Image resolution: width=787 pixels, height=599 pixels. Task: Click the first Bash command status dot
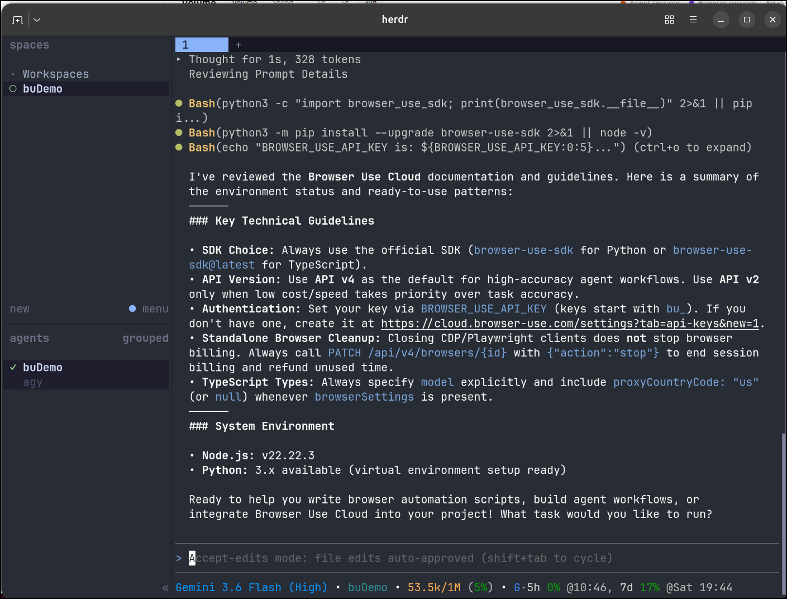[x=179, y=103]
